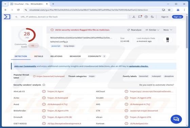Image resolution: width=190 pixels, height=128 pixels.
Task: Expand the More dropdown
Action: [x=168, y=30]
